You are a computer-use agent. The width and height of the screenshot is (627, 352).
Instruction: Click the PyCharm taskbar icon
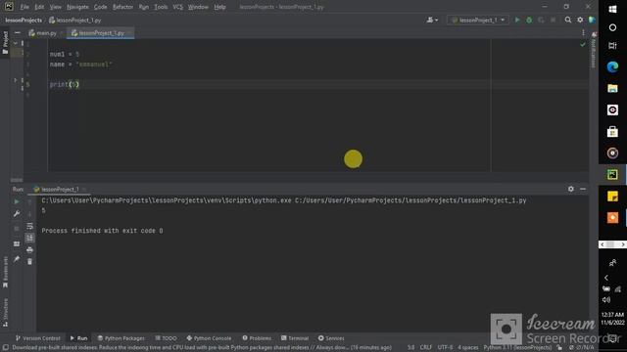pos(612,174)
